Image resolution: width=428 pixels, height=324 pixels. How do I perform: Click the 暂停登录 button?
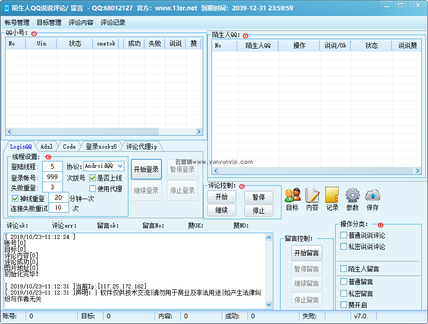click(x=183, y=169)
